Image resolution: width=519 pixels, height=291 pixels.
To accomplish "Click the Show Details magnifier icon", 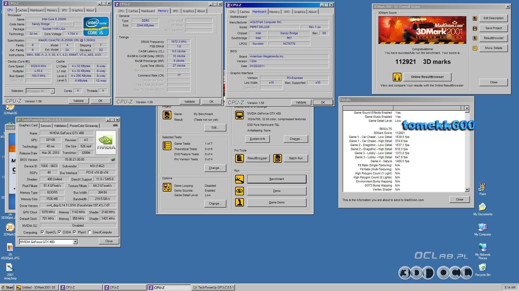I will click(x=475, y=48).
